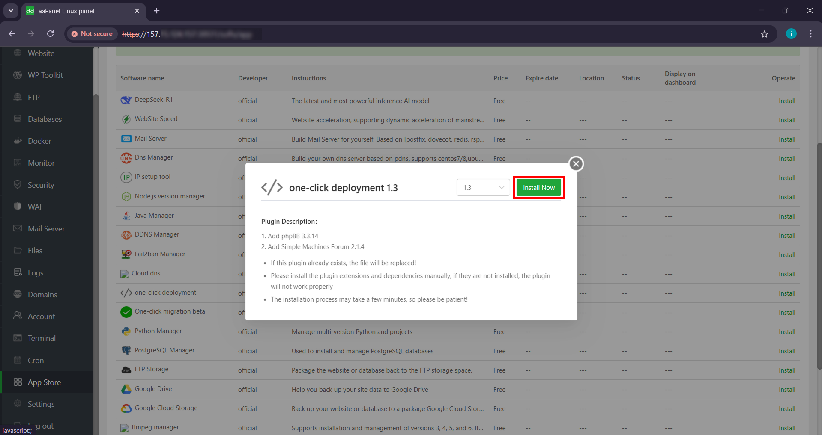Collapse the sidebar navigation panel
Viewport: 822px width, 435px height.
click(x=11, y=11)
